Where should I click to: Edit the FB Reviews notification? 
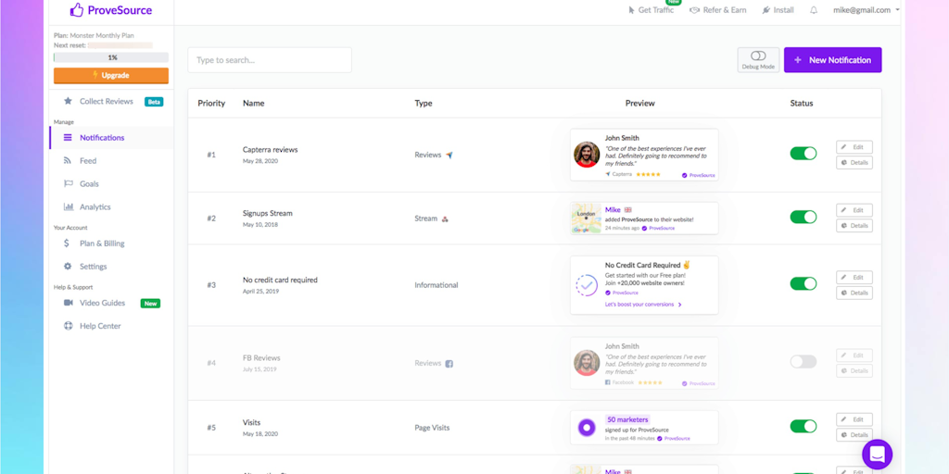tap(854, 355)
